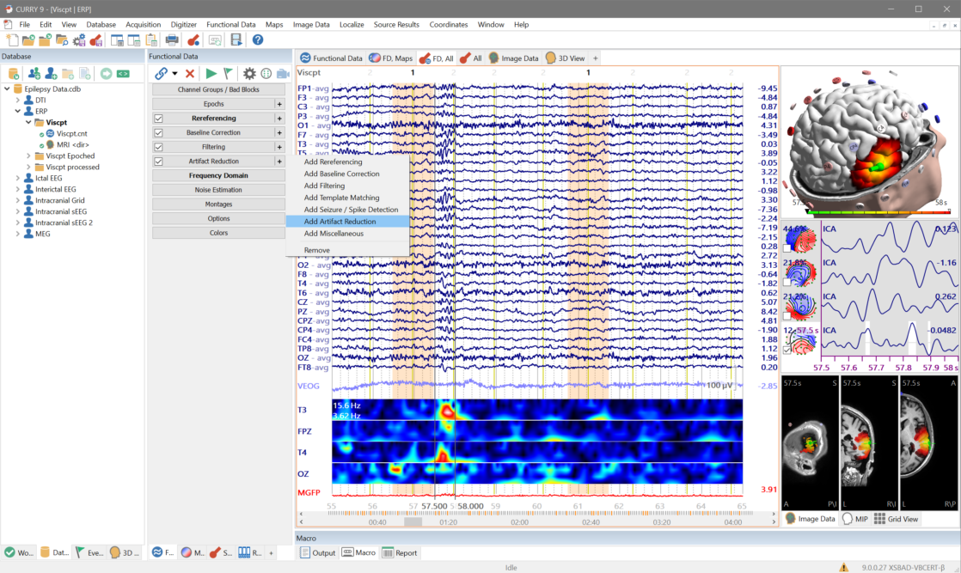Image resolution: width=961 pixels, height=573 pixels.
Task: Click the green play arrow in Functional Data
Action: click(x=211, y=74)
